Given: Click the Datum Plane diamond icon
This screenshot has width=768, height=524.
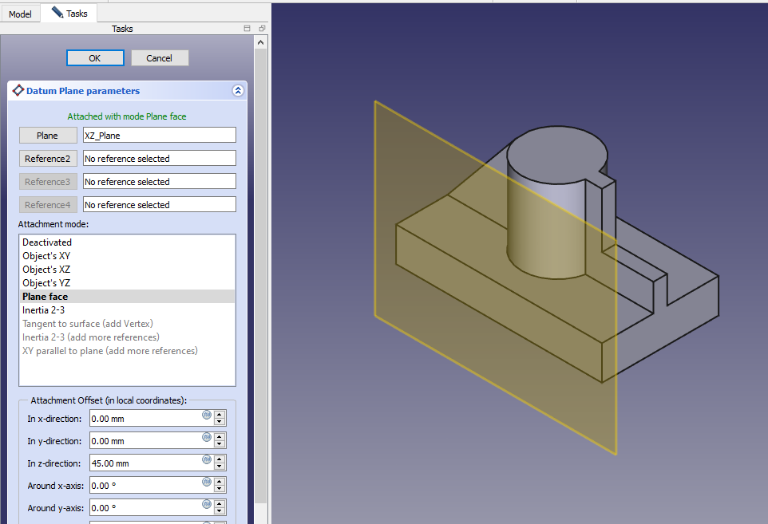Looking at the screenshot, I should (x=18, y=91).
